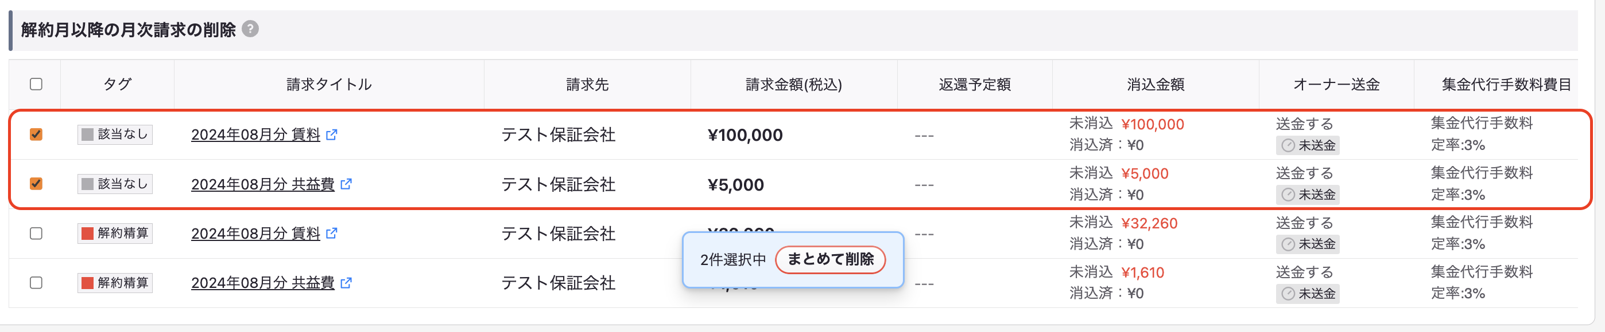This screenshot has height=332, width=1605.
Task: Check the 解約精算 賃料 row checkbox
Action: click(36, 233)
